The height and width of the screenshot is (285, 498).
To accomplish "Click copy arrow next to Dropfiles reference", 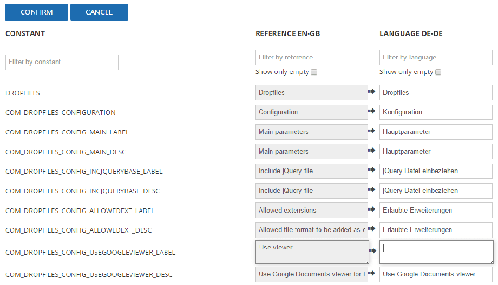I will [372, 92].
